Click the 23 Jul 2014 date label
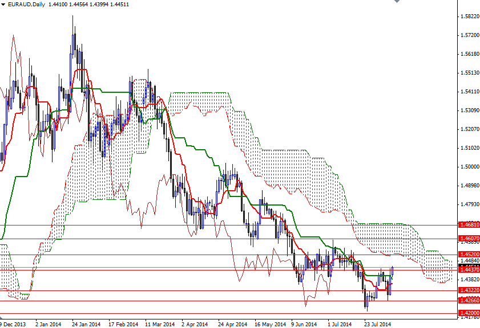 tap(378, 322)
